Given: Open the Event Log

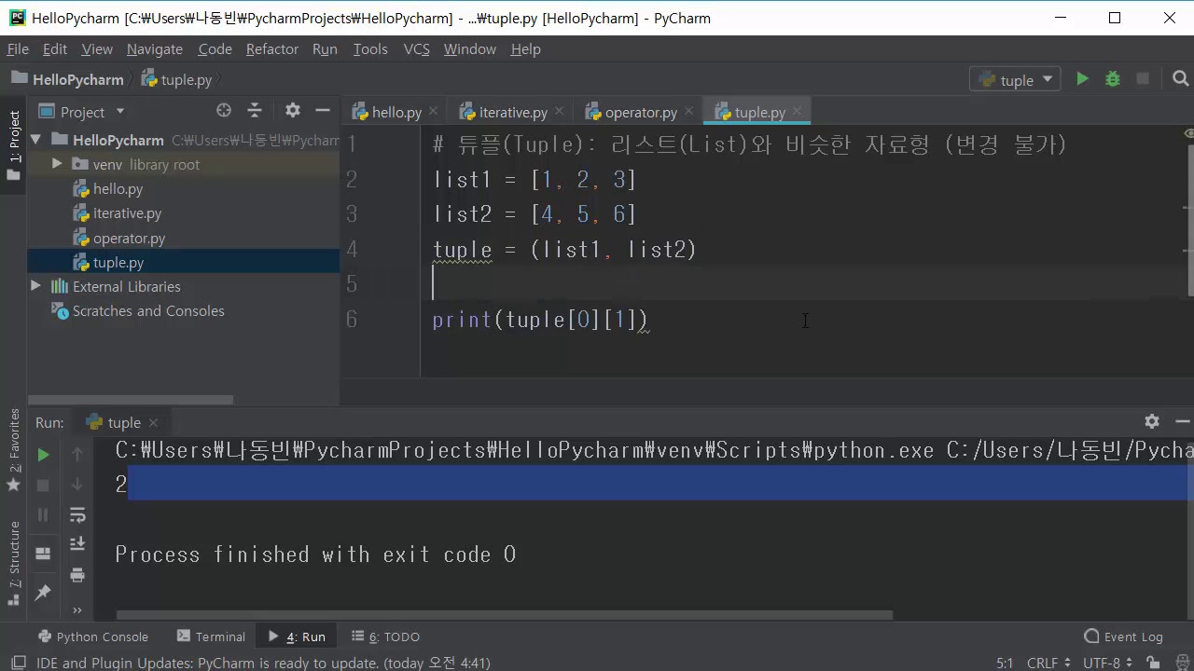Looking at the screenshot, I should pos(1123,637).
